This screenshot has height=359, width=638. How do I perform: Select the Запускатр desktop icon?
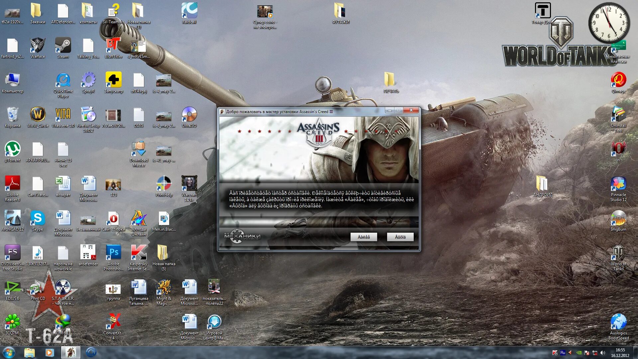click(x=113, y=82)
